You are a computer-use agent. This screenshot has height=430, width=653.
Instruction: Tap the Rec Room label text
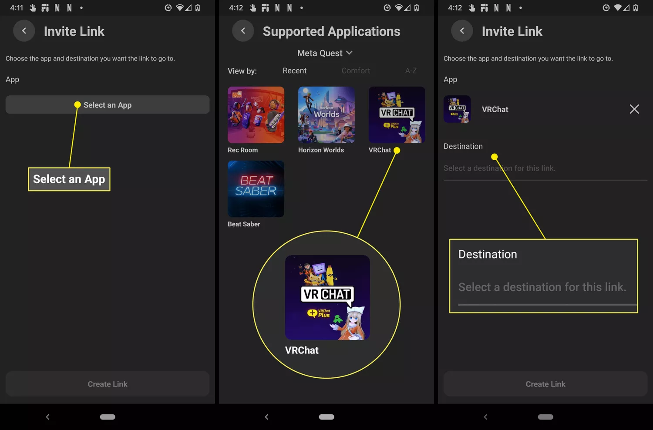(x=243, y=150)
